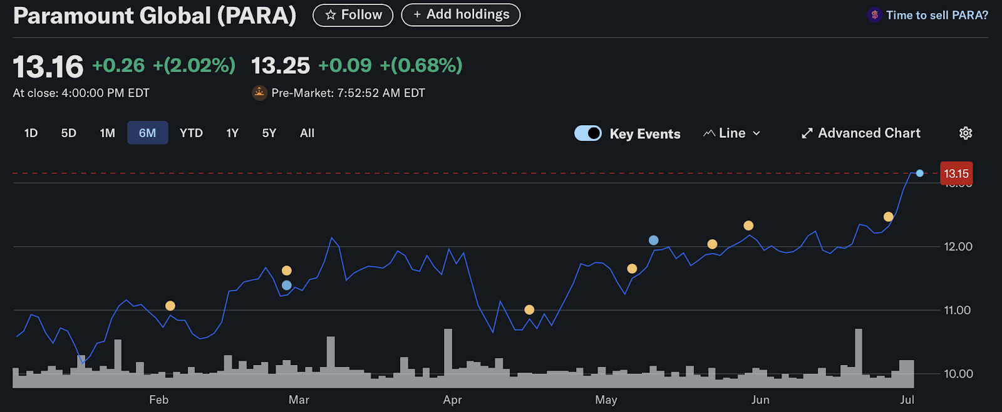This screenshot has width=1002, height=412.
Task: Click the May date axis label
Action: pos(606,400)
